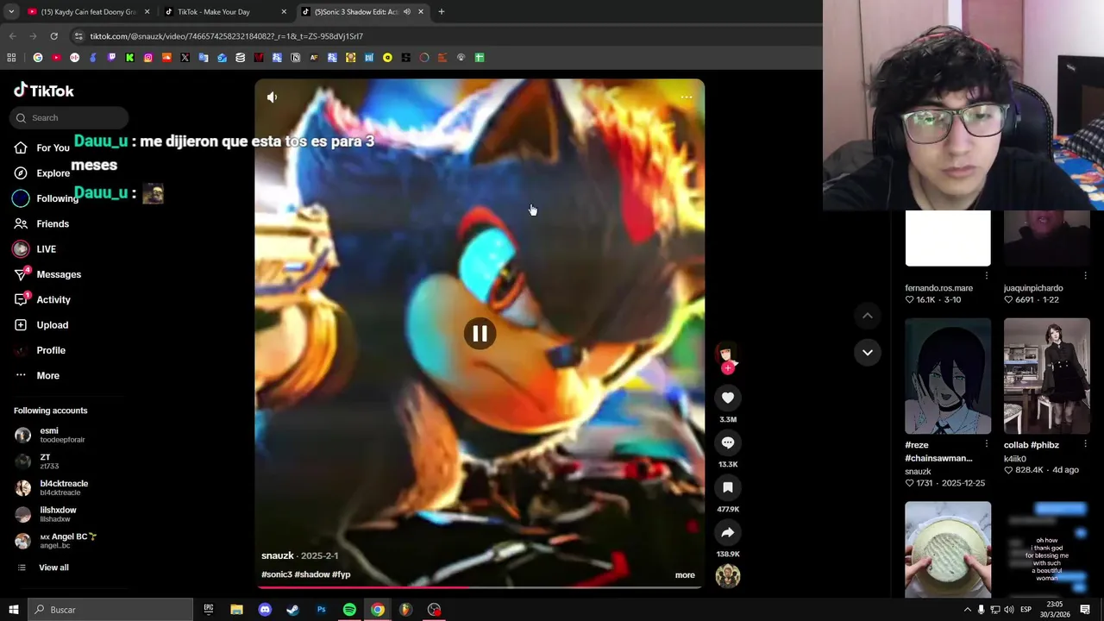Go to the previous video arrow
Viewport: 1104px width, 621px height.
click(868, 316)
